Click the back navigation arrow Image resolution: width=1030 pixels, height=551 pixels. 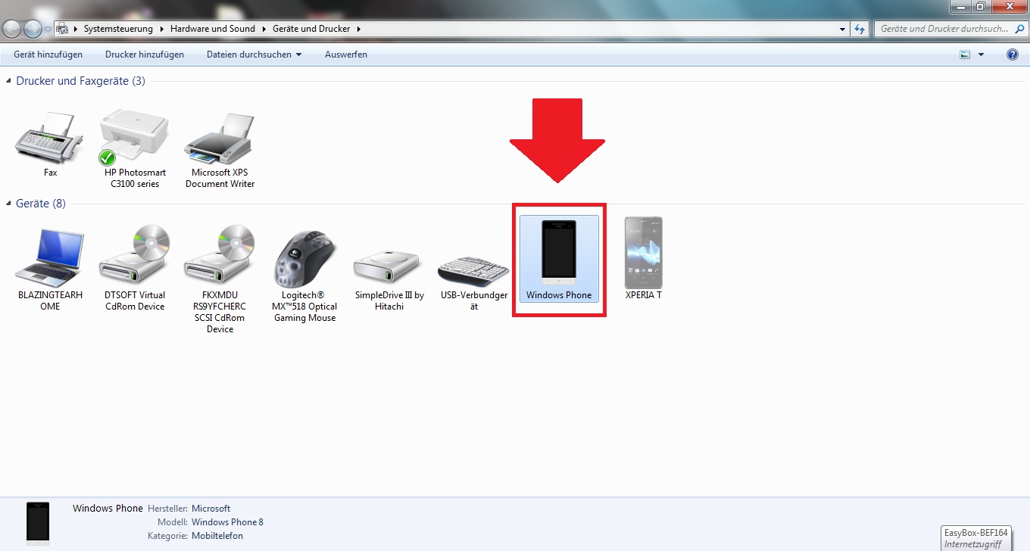11,29
